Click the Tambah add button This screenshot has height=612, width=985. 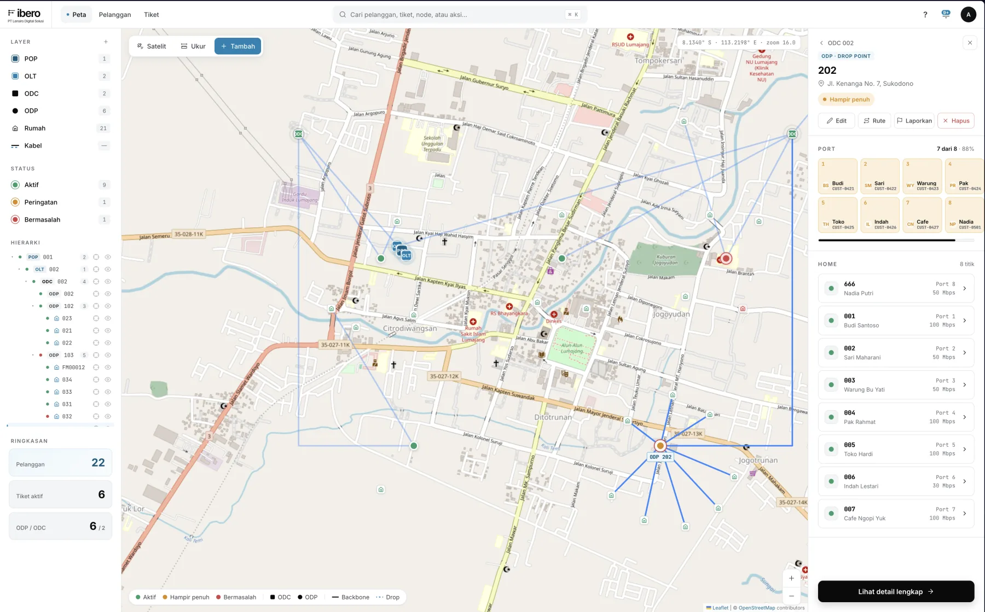click(238, 46)
